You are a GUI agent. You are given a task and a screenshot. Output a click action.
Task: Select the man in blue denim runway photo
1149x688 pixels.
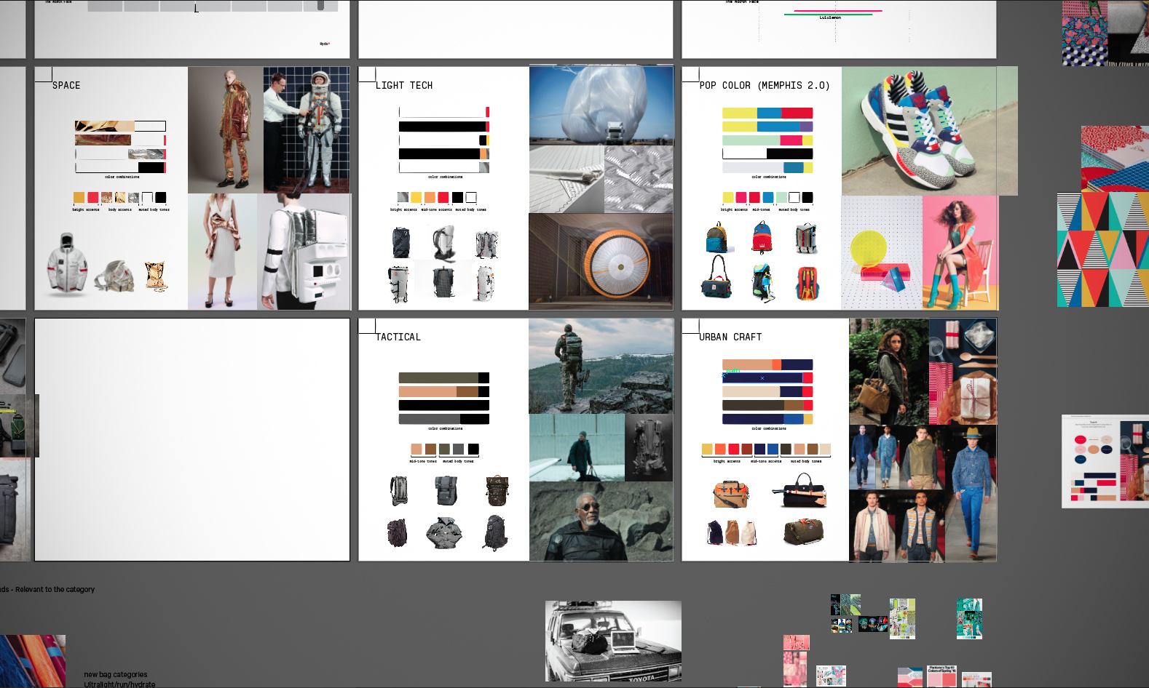tap(971, 493)
